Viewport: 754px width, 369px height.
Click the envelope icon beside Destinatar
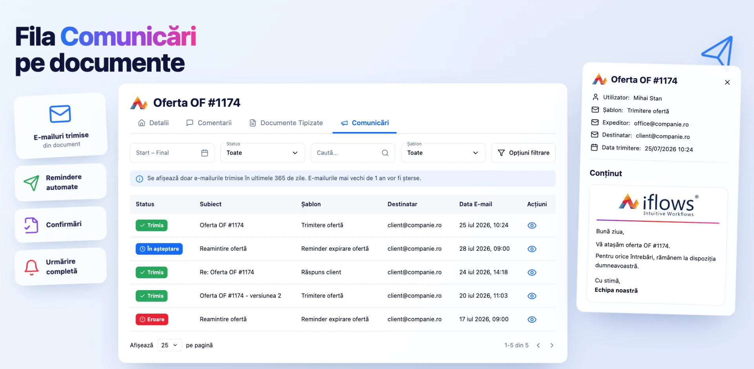[x=595, y=135]
